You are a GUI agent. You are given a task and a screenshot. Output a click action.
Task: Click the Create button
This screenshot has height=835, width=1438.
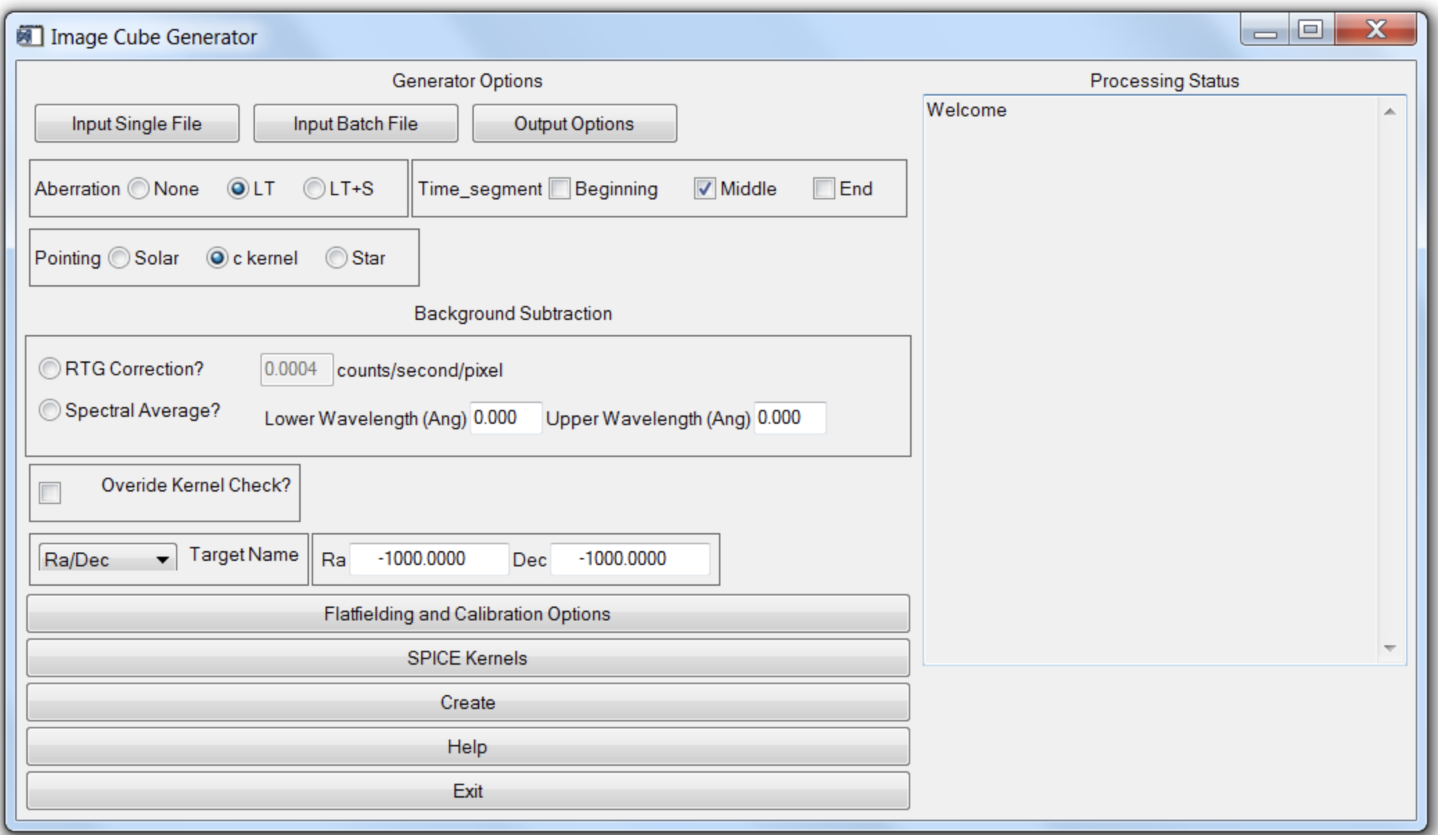pyautogui.click(x=468, y=702)
